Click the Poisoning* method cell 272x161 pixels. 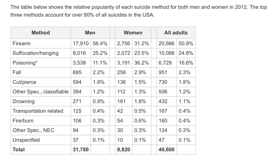(x=24, y=63)
